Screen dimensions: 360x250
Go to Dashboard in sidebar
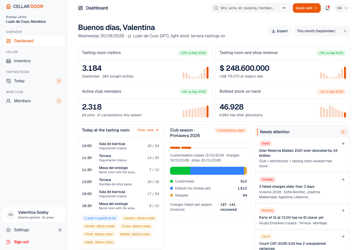pyautogui.click(x=34, y=41)
